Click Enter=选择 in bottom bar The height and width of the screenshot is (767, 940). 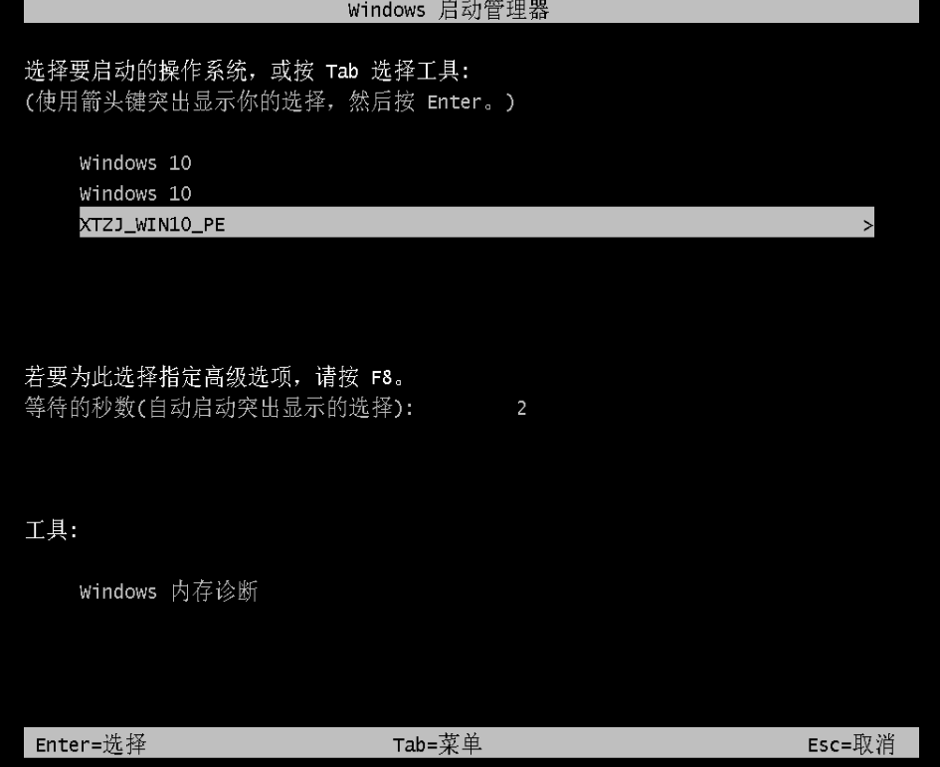pos(91,744)
